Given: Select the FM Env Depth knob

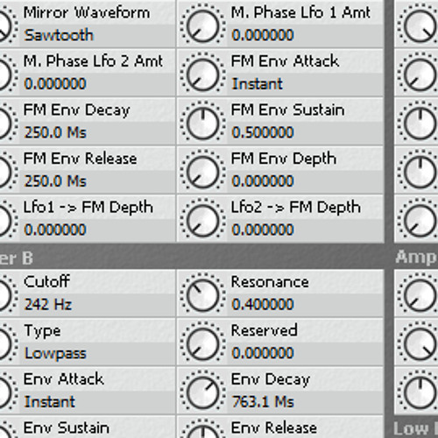Looking at the screenshot, I should 202,172.
